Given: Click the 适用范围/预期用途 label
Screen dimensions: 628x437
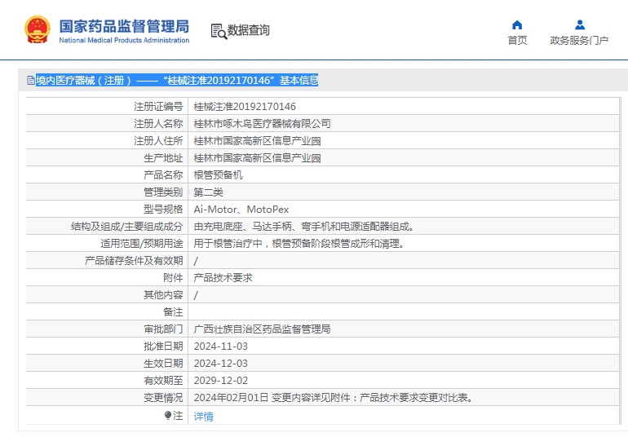Looking at the screenshot, I should 141,244.
